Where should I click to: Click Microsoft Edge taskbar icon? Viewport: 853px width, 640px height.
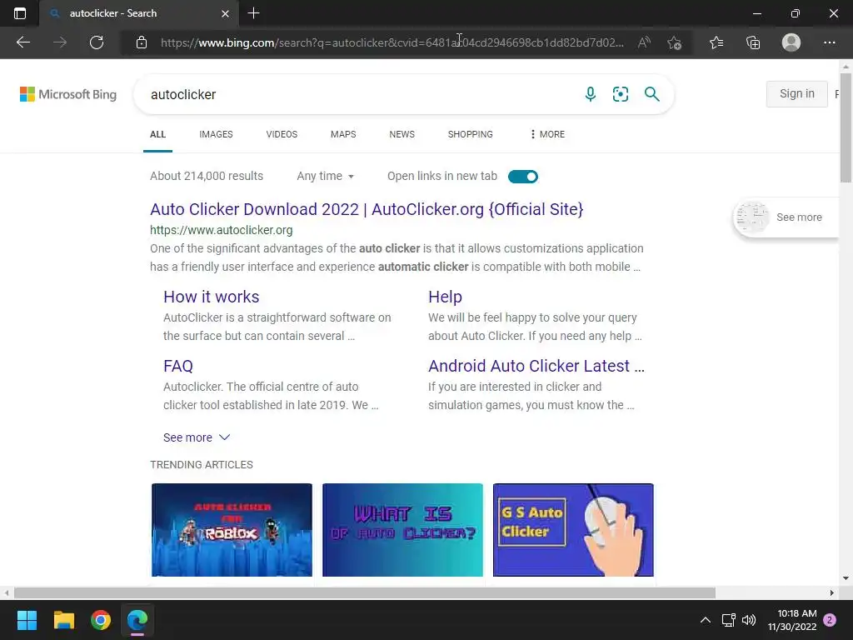point(137,620)
